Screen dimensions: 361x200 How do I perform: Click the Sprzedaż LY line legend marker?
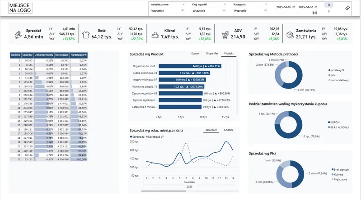147,136
